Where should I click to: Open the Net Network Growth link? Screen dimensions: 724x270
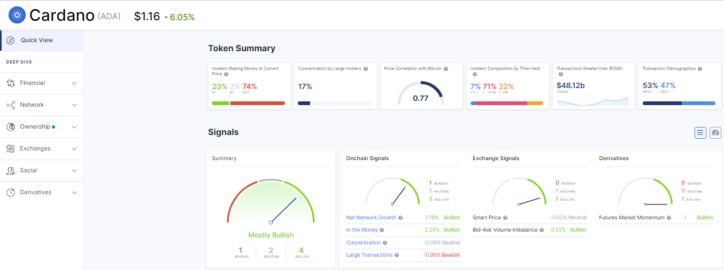(371, 218)
